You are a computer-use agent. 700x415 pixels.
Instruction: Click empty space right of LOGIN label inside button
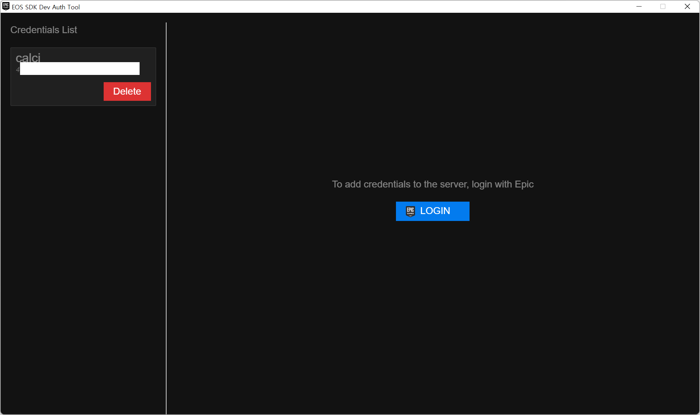coord(460,211)
